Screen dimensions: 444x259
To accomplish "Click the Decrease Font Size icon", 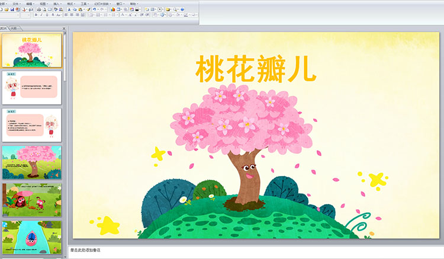I will tap(136, 15).
